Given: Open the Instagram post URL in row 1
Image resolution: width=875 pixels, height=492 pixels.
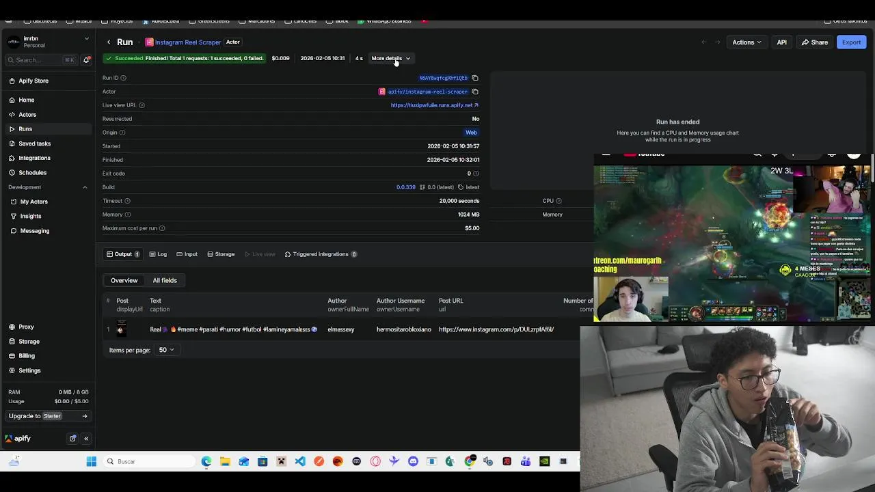Looking at the screenshot, I should [x=496, y=329].
